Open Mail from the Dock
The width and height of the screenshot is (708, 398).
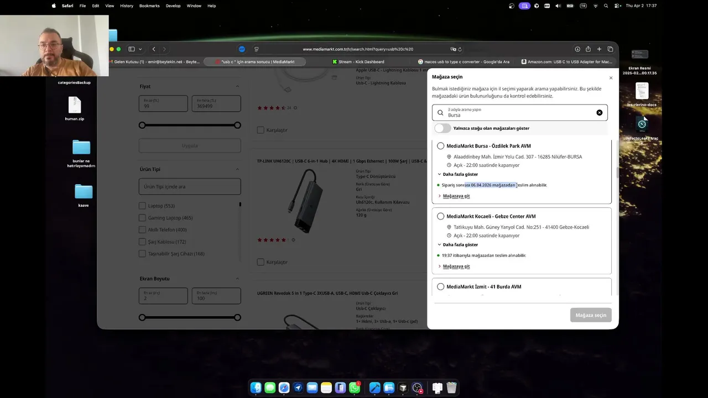(312, 388)
